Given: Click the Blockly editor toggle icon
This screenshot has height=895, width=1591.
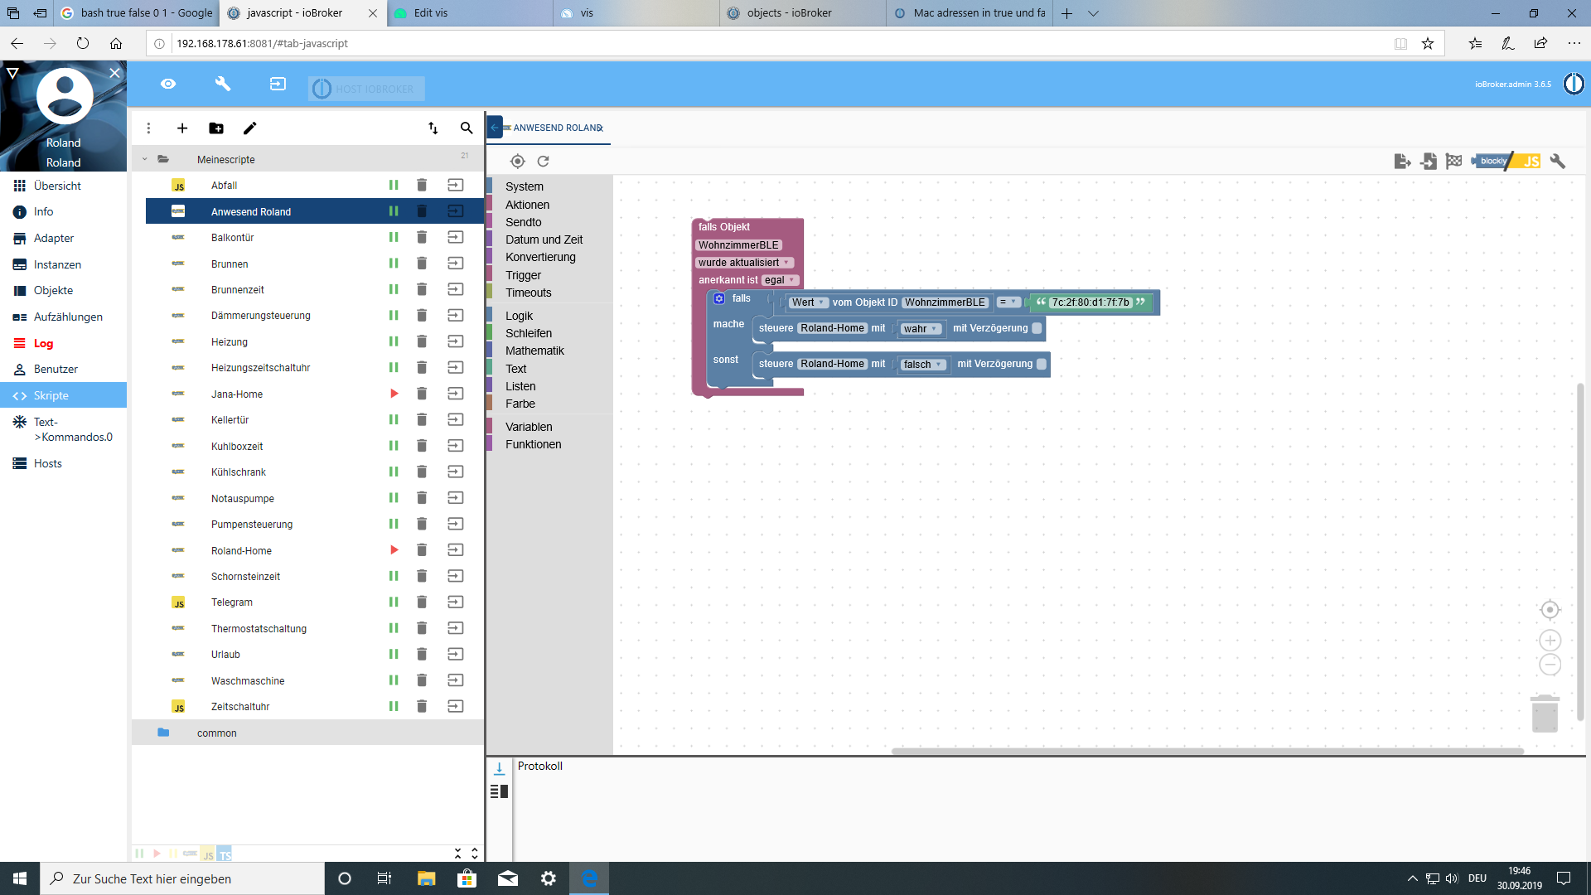Looking at the screenshot, I should (x=1492, y=161).
